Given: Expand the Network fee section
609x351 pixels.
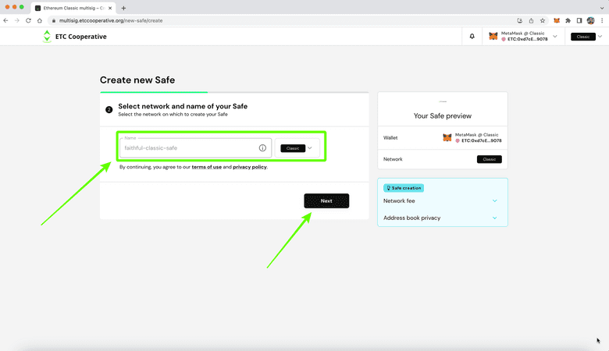Looking at the screenshot, I should click(442, 200).
